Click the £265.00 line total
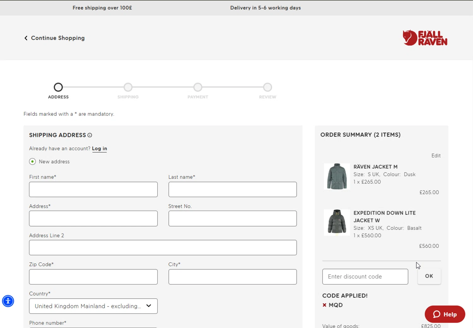The width and height of the screenshot is (473, 328). click(x=429, y=192)
